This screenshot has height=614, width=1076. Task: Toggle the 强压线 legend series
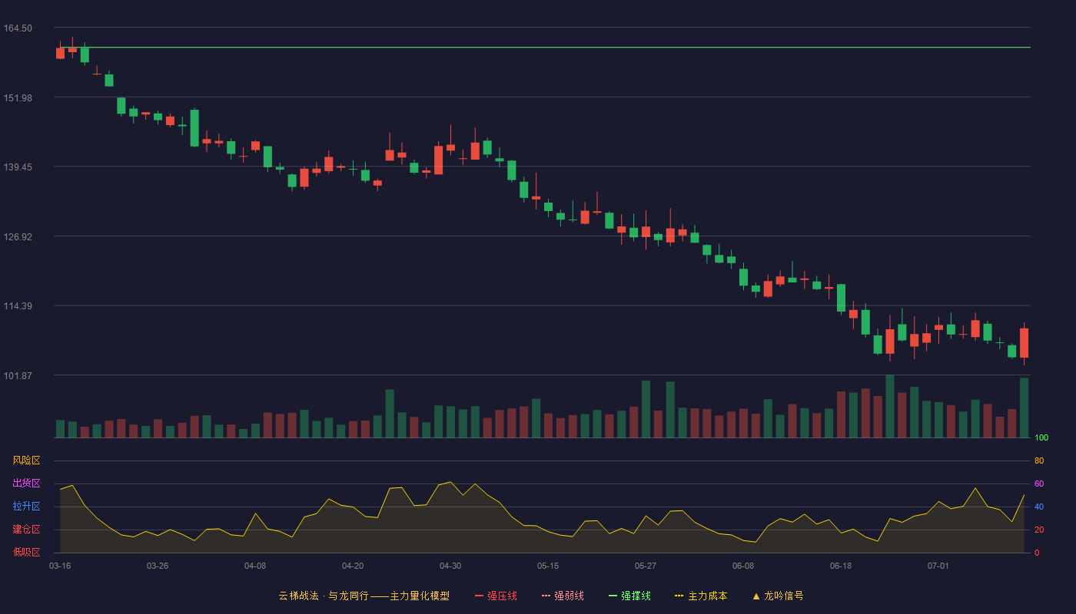click(x=496, y=596)
